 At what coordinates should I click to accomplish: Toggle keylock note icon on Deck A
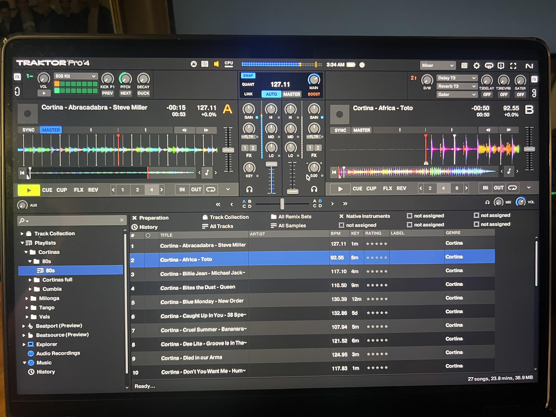click(x=207, y=172)
